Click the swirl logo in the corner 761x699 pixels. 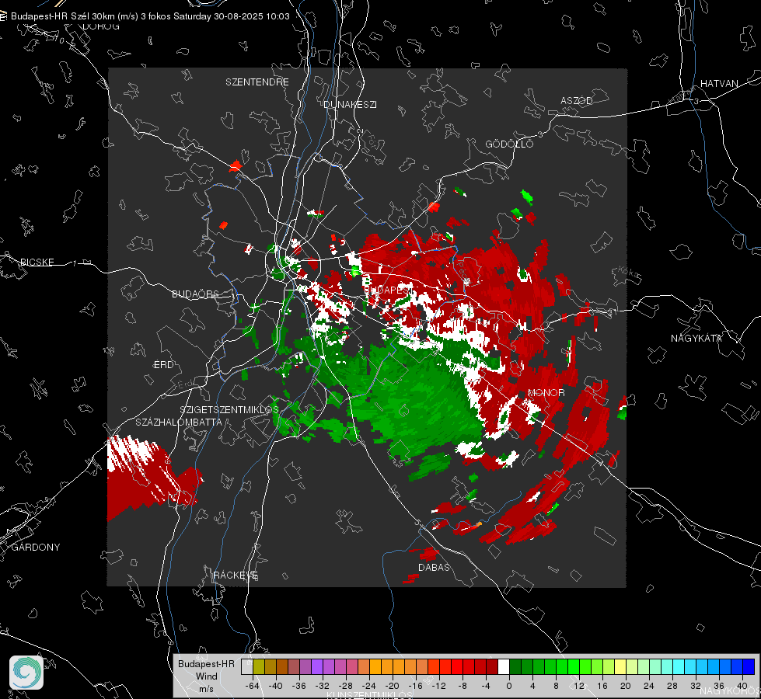tap(26, 673)
